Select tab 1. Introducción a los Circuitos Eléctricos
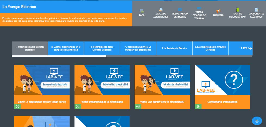This screenshot has height=127, width=266. pyautogui.click(x=30, y=48)
